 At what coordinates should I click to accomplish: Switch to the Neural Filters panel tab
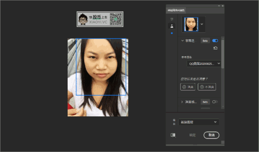click(x=176, y=10)
